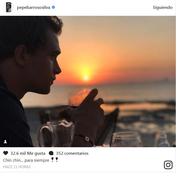Image resolution: width=176 pixels, height=174 pixels.
Task: Click the blue verified badge
Action: click(x=53, y=7)
